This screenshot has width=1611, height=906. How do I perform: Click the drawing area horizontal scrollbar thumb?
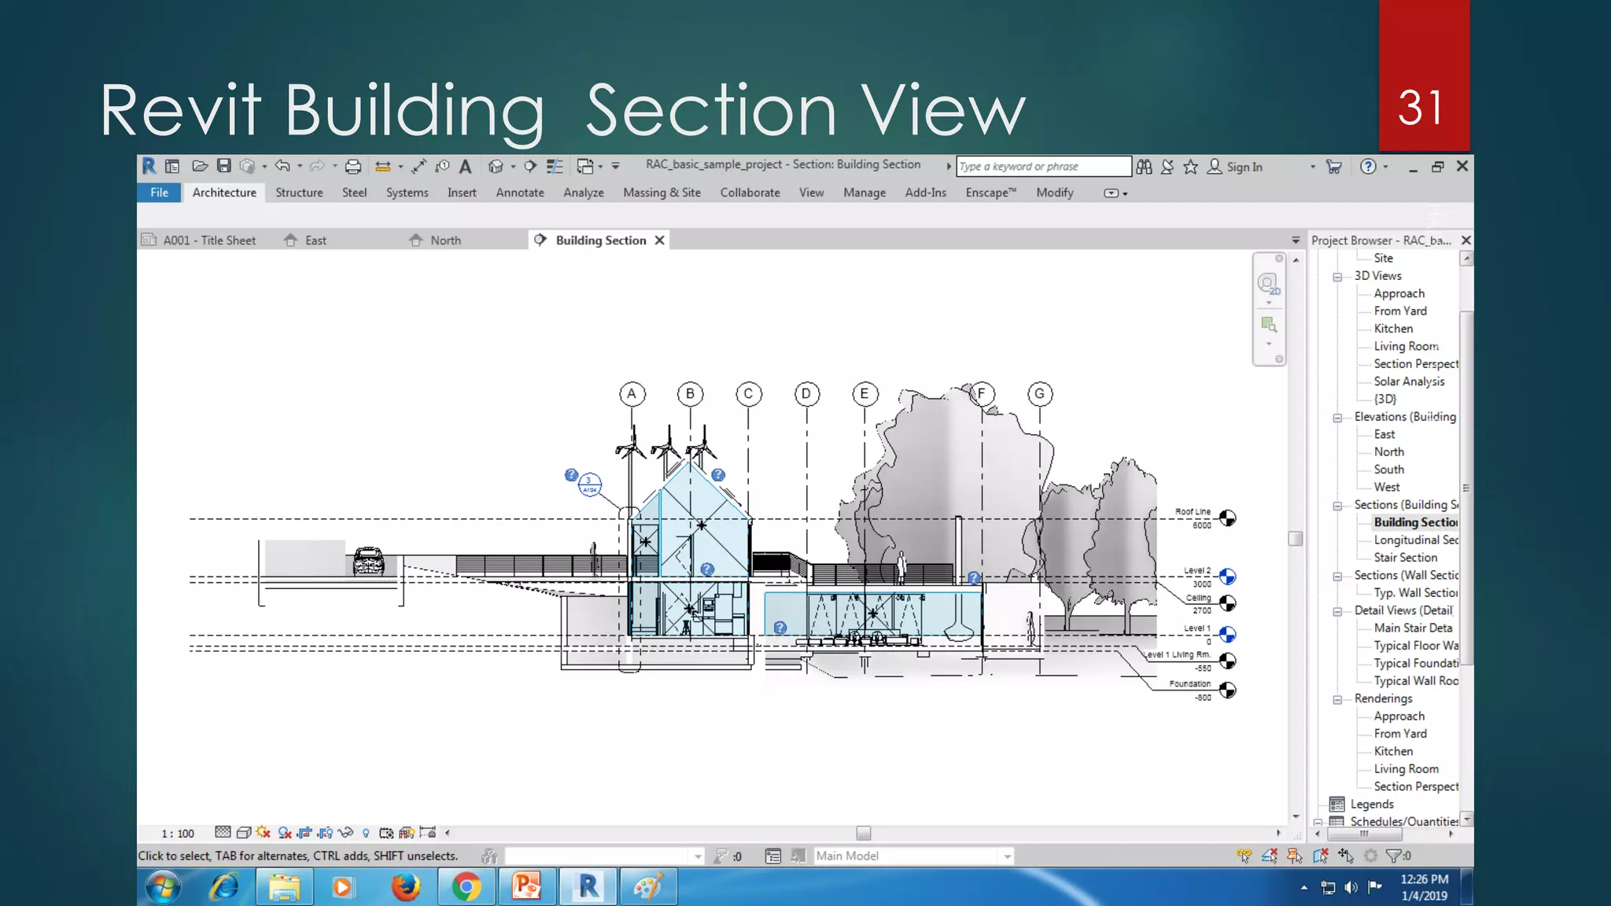point(864,833)
